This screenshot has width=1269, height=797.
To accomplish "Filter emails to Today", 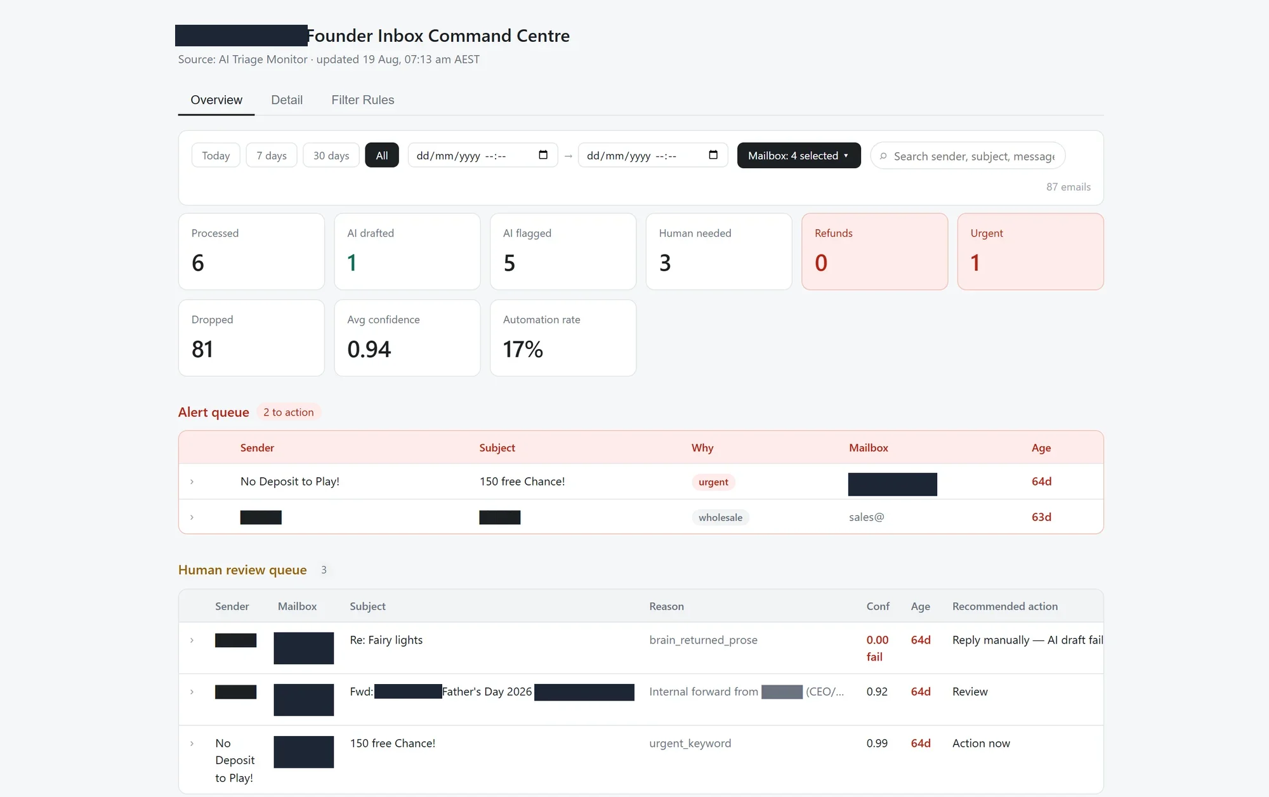I will click(x=216, y=155).
